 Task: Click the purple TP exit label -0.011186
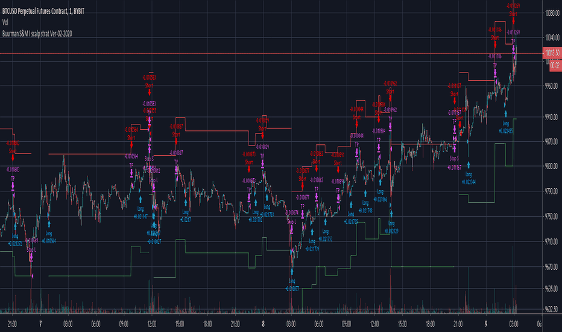click(x=495, y=60)
